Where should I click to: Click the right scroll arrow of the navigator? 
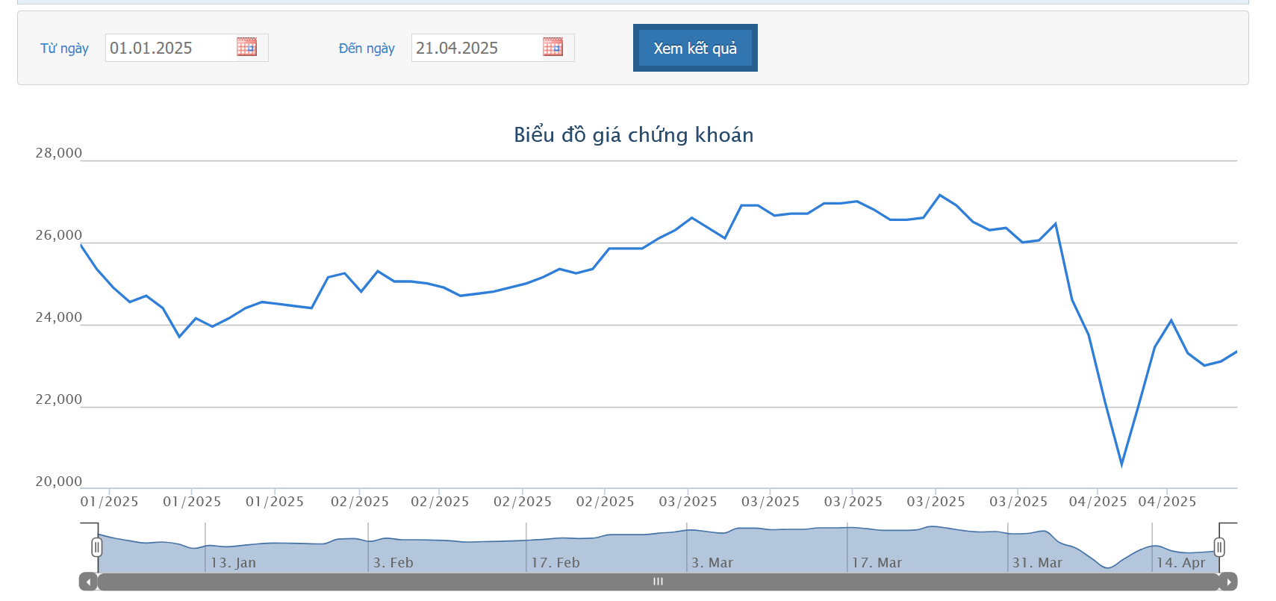click(1228, 582)
